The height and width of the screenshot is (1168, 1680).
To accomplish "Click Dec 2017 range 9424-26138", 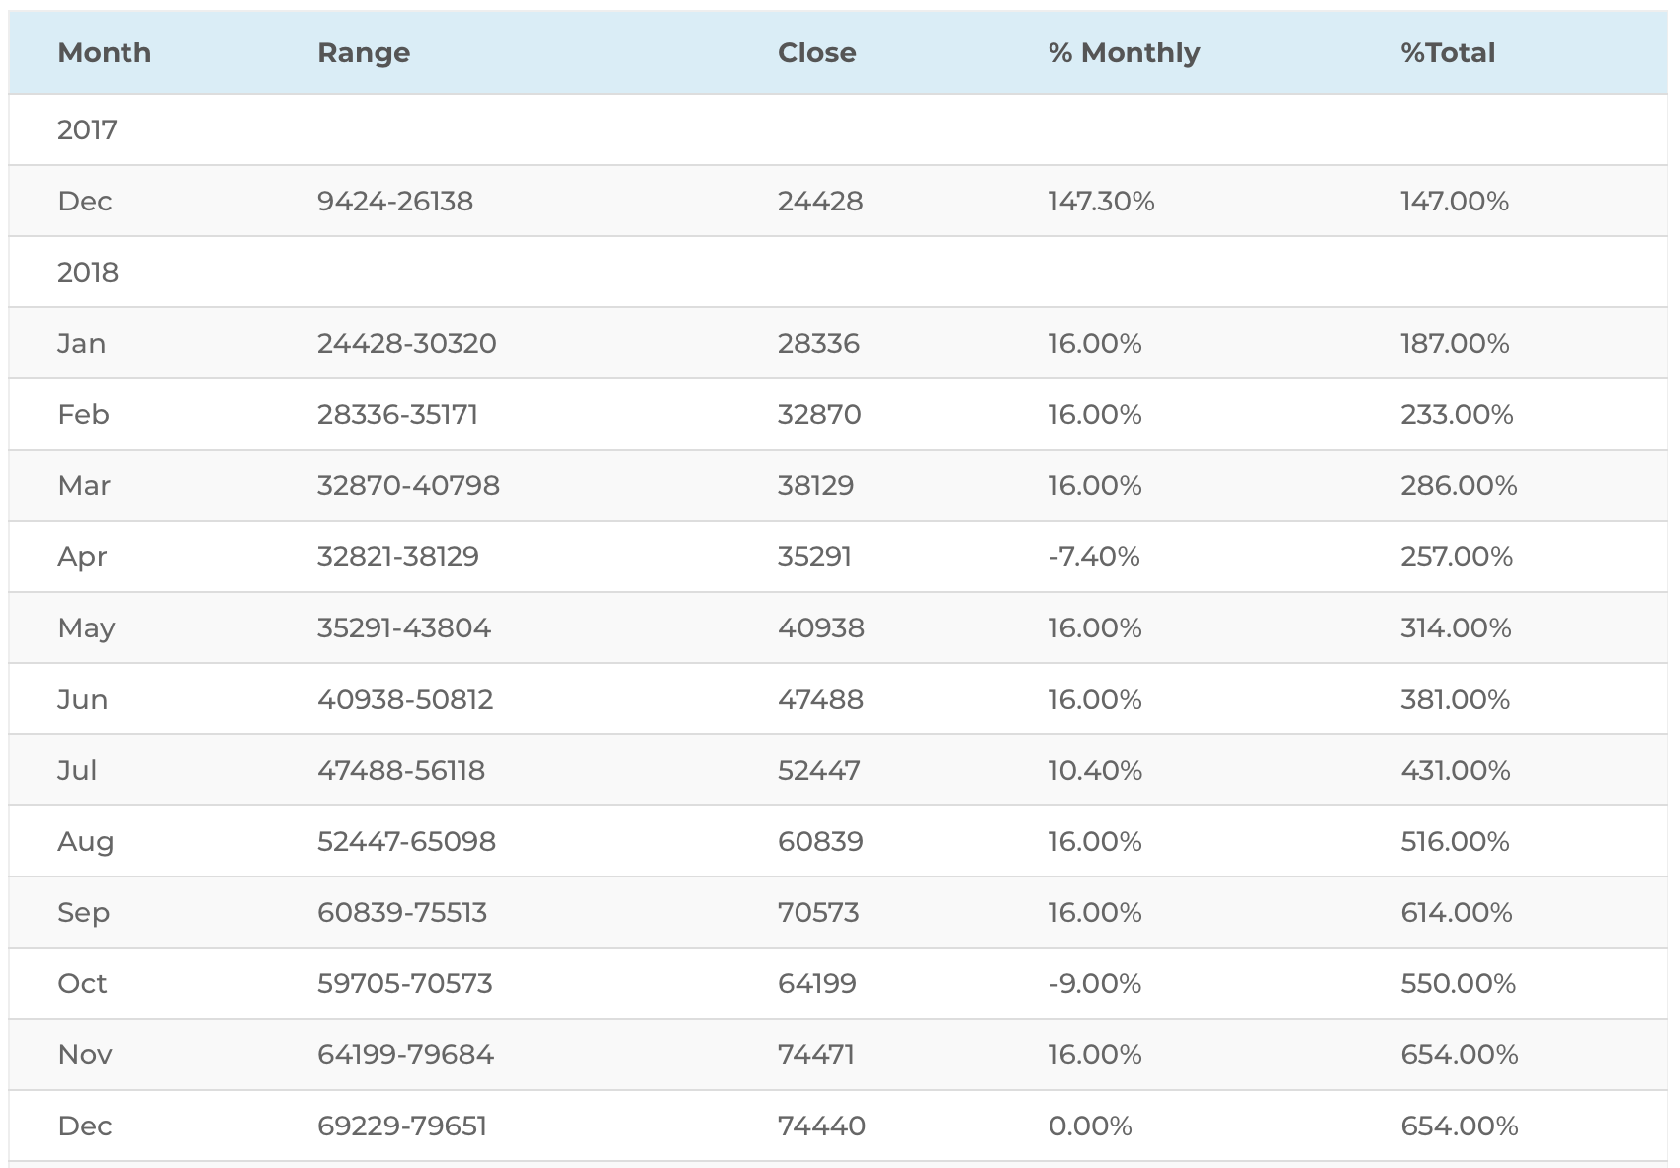I will point(395,201).
